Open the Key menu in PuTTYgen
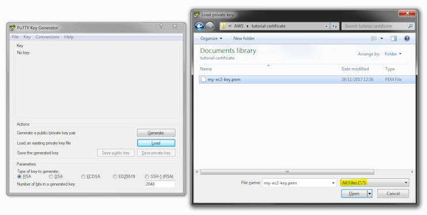The width and height of the screenshot is (427, 215). point(27,37)
